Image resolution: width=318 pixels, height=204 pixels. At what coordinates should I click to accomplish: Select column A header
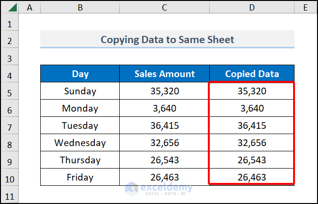tap(30, 7)
